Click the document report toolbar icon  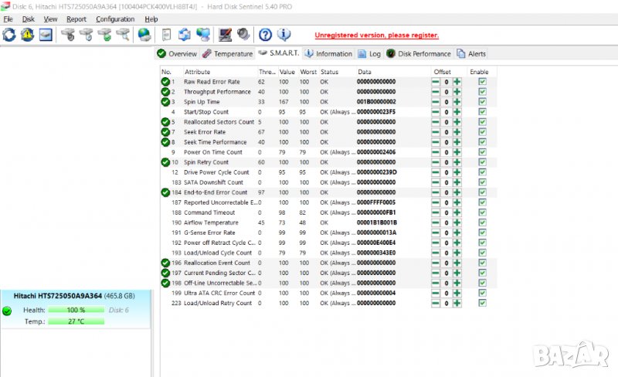[166, 35]
